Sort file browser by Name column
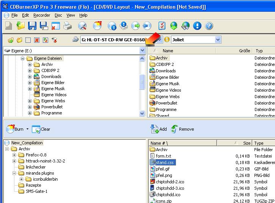Viewport: 275px width, 203px height. (x=182, y=51)
